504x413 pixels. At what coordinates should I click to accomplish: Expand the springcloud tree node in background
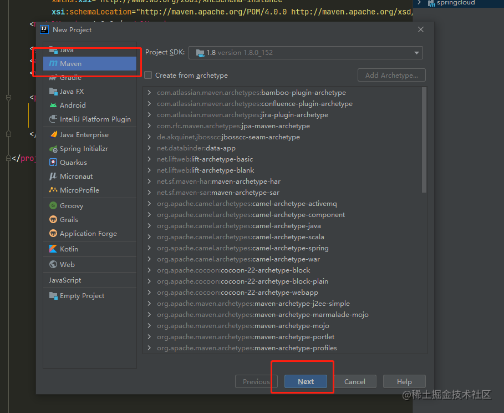[x=419, y=3]
